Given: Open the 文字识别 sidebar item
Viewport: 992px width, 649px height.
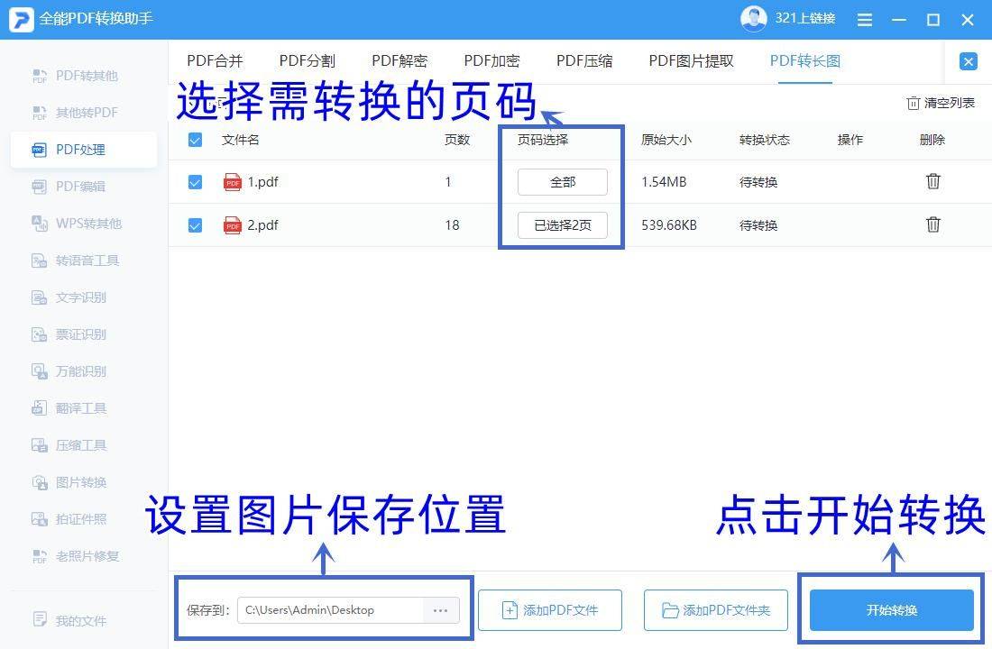Looking at the screenshot, I should pos(69,297).
